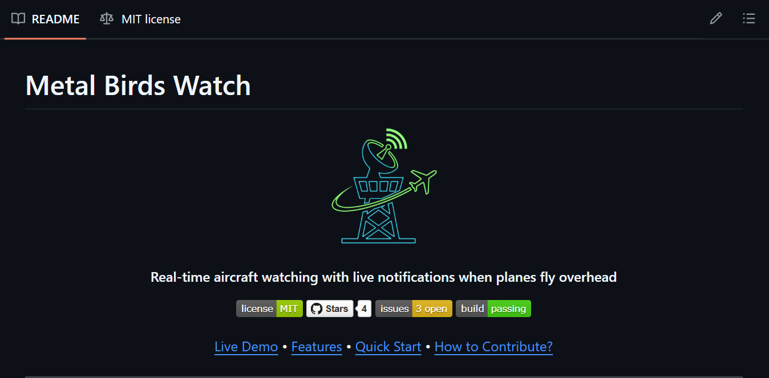The image size is (769, 378).
Task: Click the pencil edit README icon
Action: tap(715, 19)
